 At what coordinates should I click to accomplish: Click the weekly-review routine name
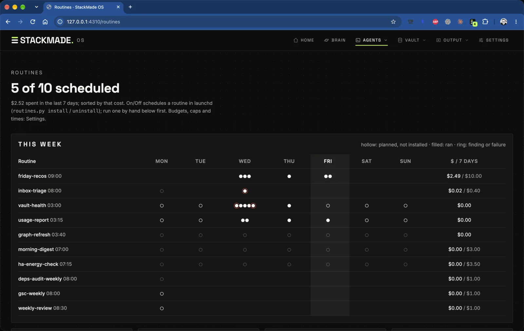click(x=35, y=308)
